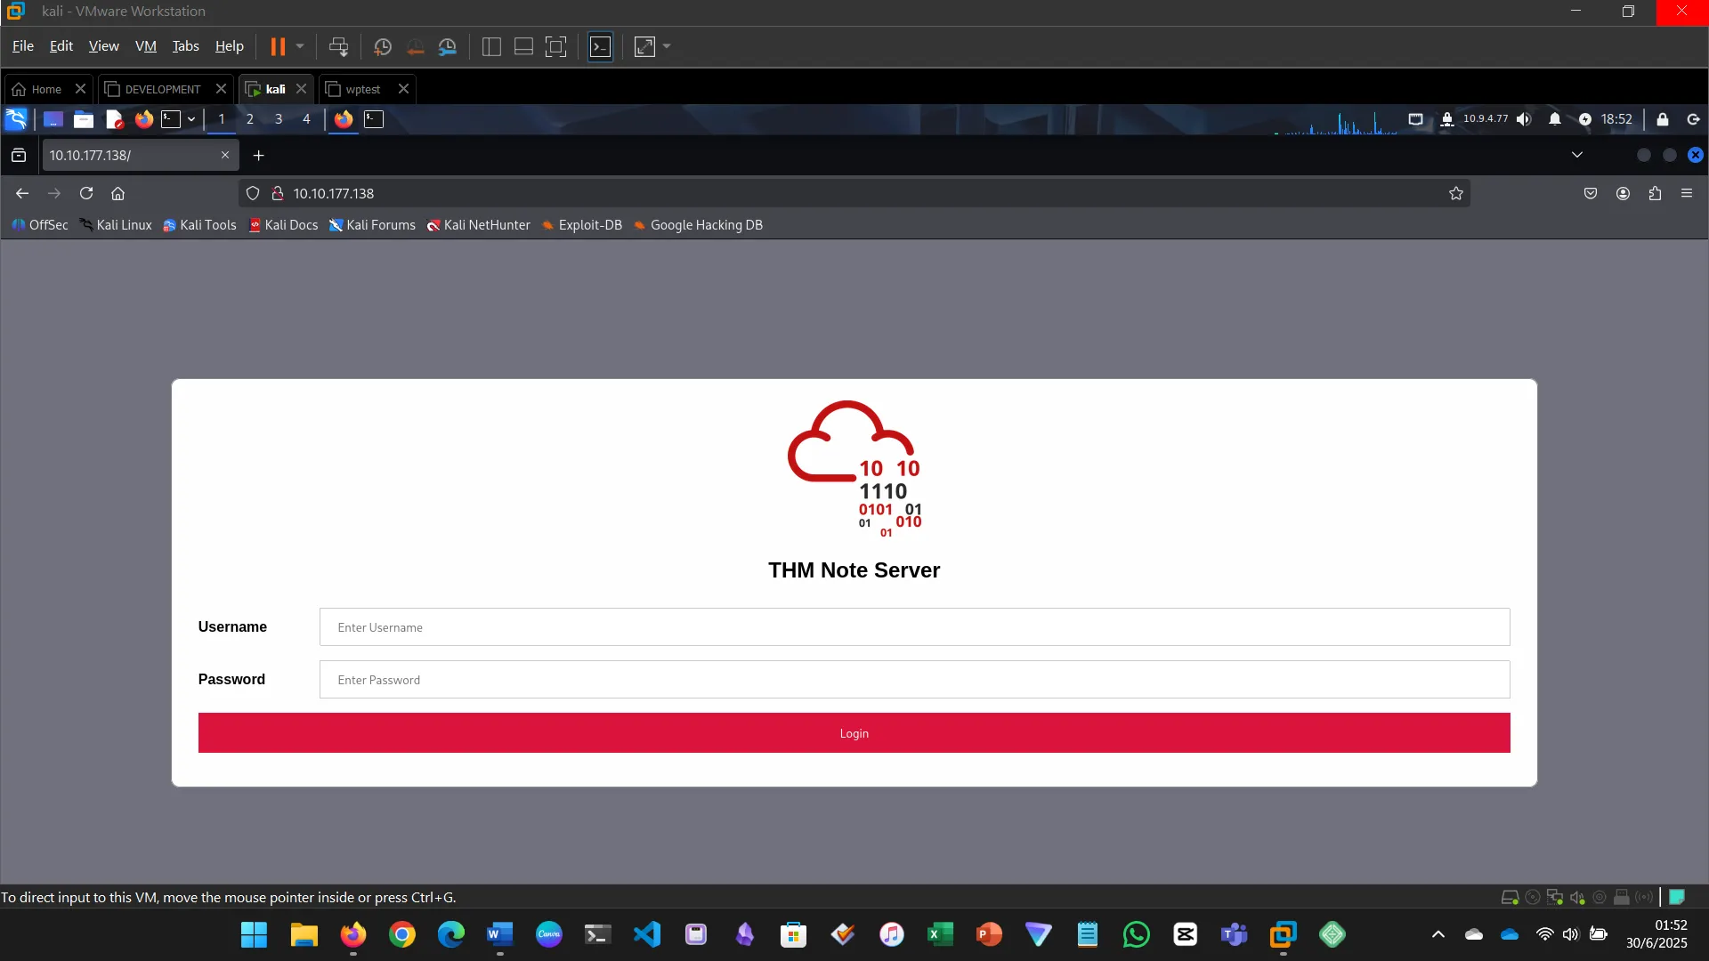Pause the VM with the orange pause icon
1709x961 pixels.
(278, 46)
